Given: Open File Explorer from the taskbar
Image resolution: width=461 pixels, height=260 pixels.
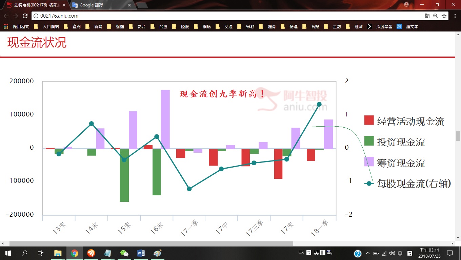Looking at the screenshot, I should 58,253.
